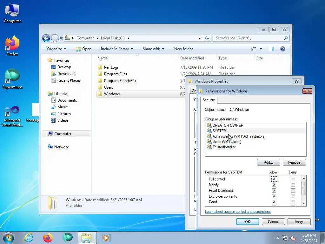Sort by the Date modified column header
325x244 pixels.
point(197,58)
